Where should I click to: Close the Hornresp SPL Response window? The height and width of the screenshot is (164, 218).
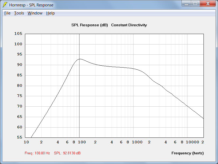point(208,4)
